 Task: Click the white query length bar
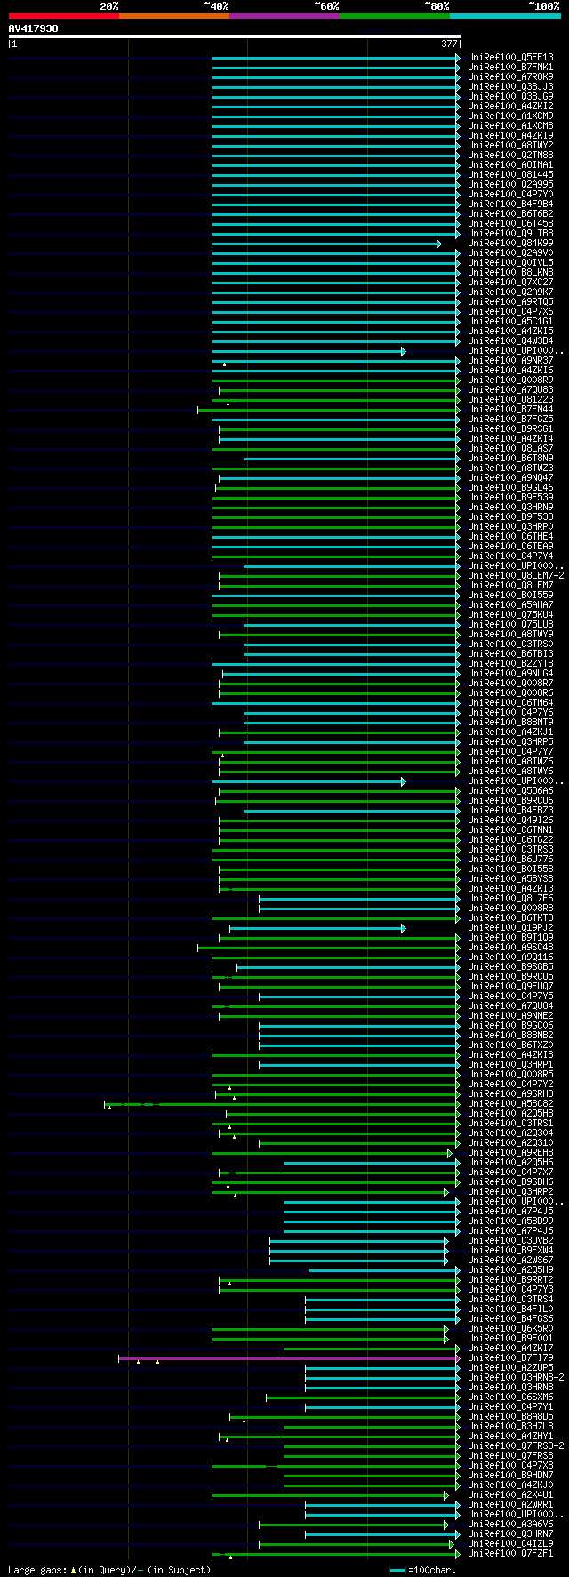[x=235, y=36]
